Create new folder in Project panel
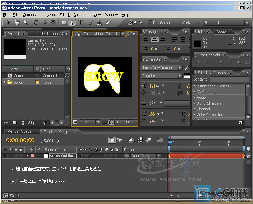253x204 pixels. pyautogui.click(x=15, y=123)
